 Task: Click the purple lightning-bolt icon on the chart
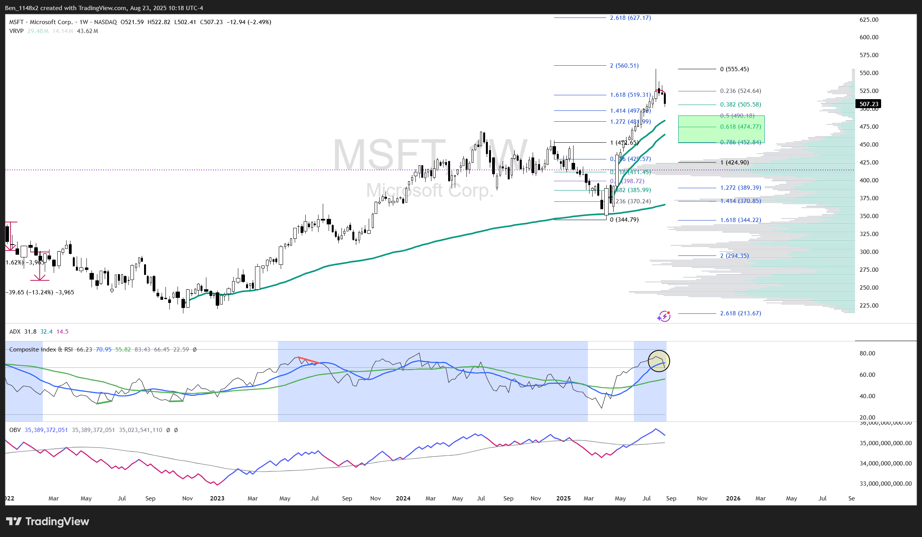[664, 316]
